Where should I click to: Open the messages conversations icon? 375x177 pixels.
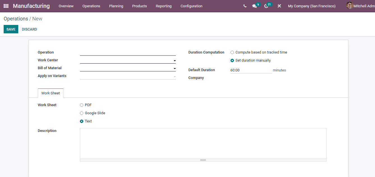coord(254,6)
